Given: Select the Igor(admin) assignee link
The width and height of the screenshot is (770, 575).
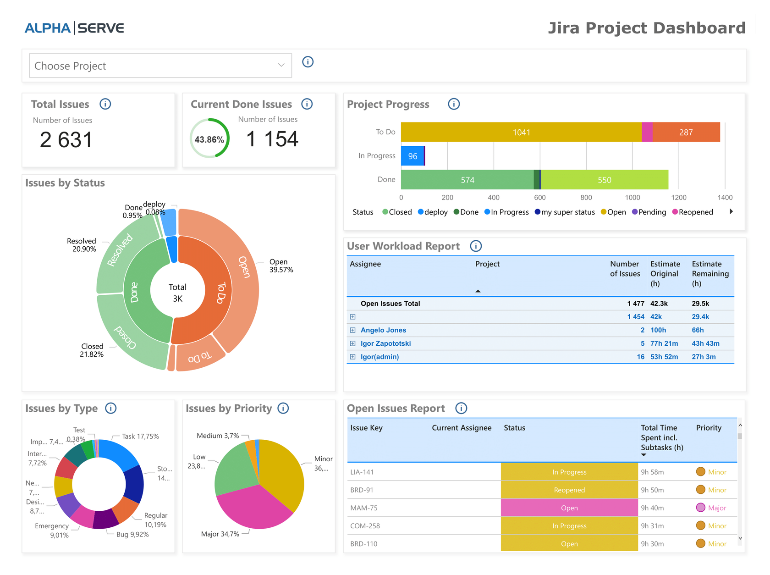Looking at the screenshot, I should pyautogui.click(x=379, y=356).
